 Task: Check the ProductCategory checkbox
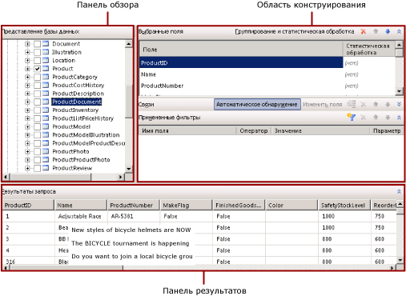37,77
